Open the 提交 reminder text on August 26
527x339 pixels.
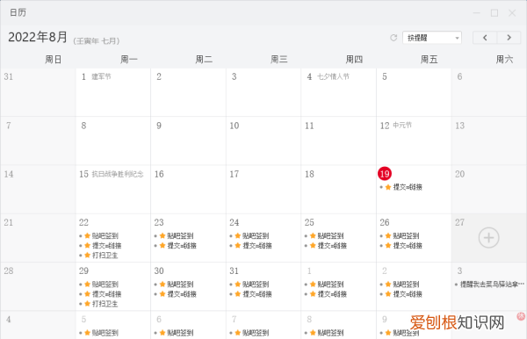coord(408,246)
